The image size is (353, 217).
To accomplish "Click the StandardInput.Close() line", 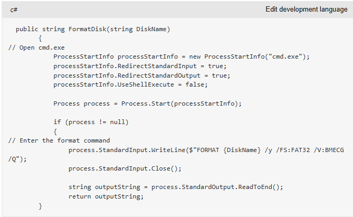I will [x=125, y=168].
